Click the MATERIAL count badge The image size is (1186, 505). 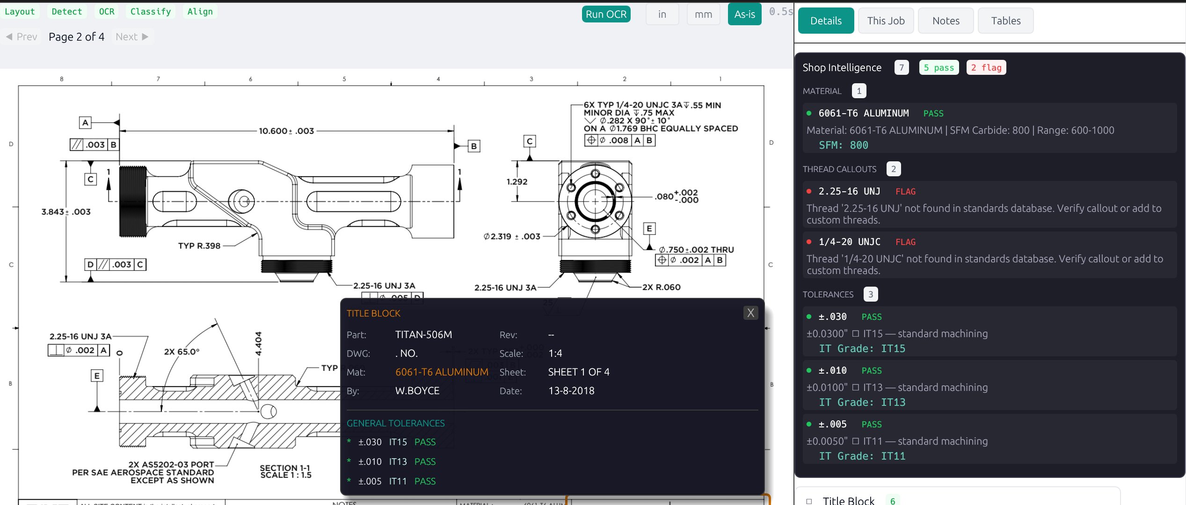pyautogui.click(x=859, y=91)
